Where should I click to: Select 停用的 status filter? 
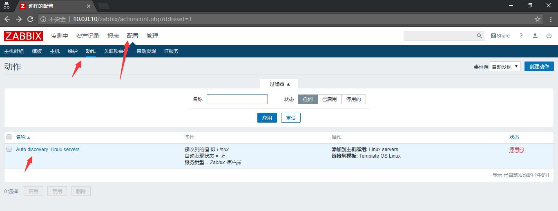[353, 99]
